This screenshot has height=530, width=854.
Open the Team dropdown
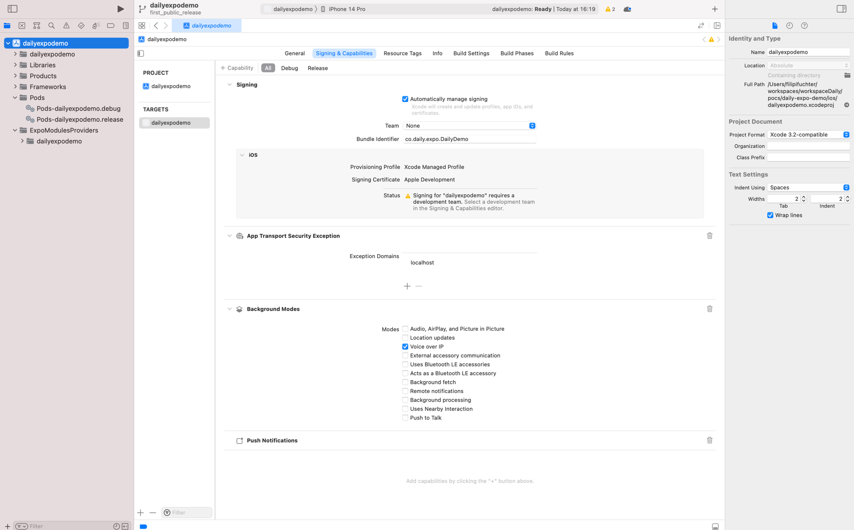pos(469,126)
